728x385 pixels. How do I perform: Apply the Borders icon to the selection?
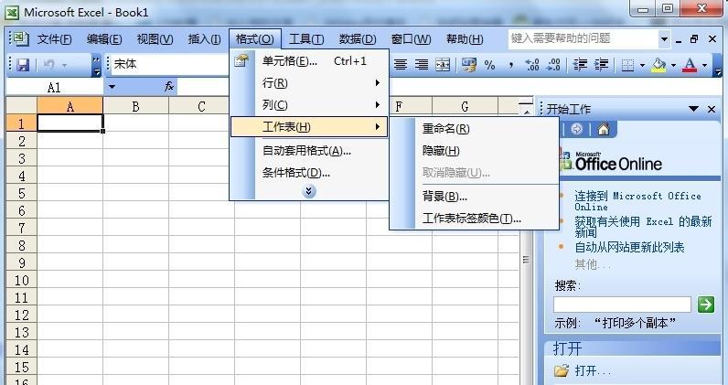(627, 65)
